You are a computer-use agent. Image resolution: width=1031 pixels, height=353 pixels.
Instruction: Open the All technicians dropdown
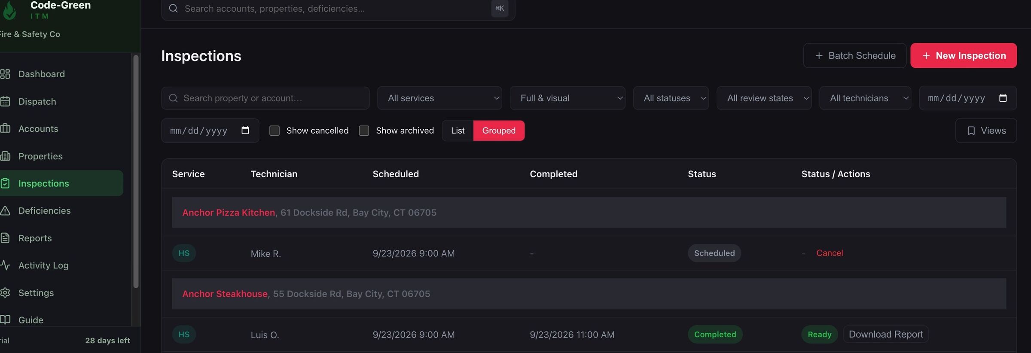(x=865, y=98)
